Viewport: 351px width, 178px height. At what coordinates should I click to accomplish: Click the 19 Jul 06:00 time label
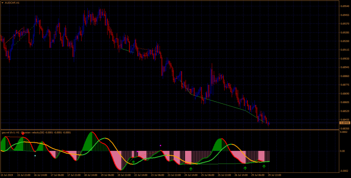[107, 175]
